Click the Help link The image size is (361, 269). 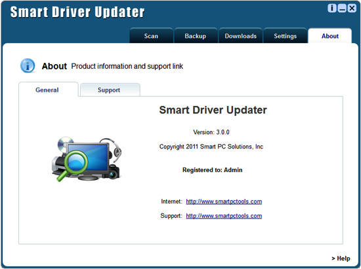click(x=341, y=259)
